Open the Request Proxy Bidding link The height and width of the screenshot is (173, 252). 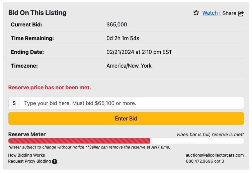(29, 161)
